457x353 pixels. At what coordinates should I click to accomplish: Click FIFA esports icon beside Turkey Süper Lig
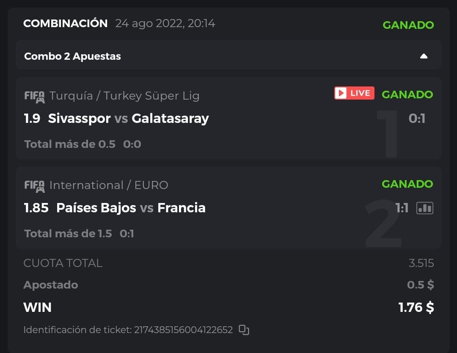34,97
